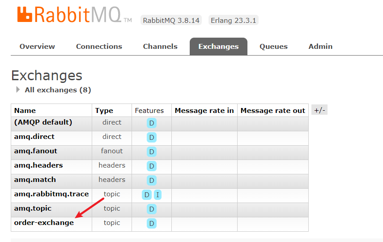
Task: Sort by Message rate out header
Action: (x=273, y=111)
